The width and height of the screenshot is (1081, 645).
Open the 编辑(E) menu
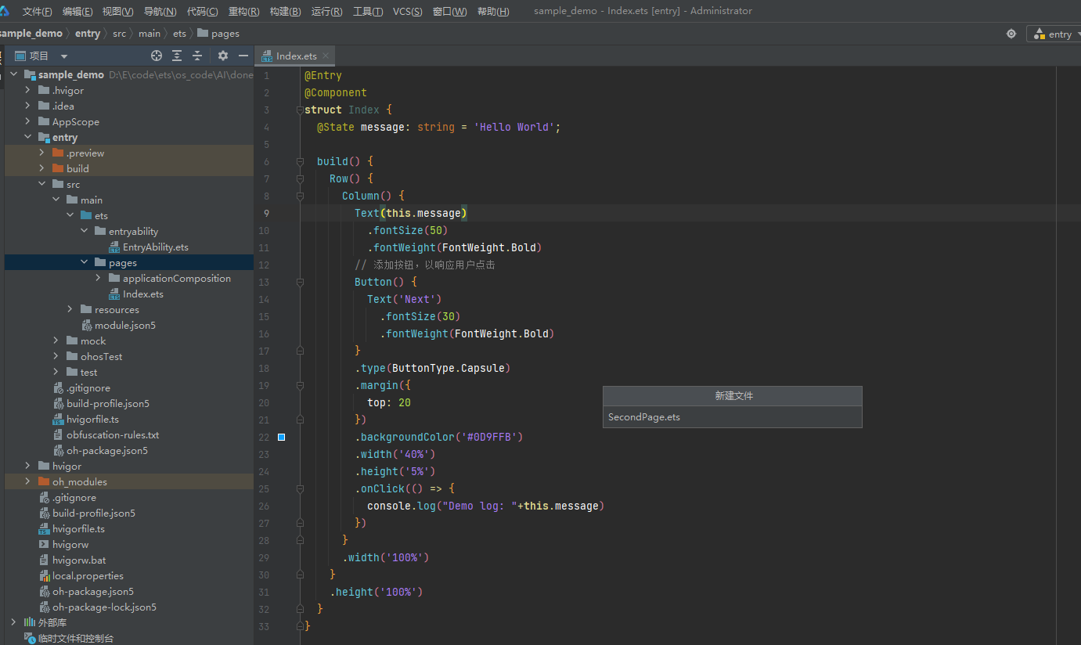pos(77,11)
